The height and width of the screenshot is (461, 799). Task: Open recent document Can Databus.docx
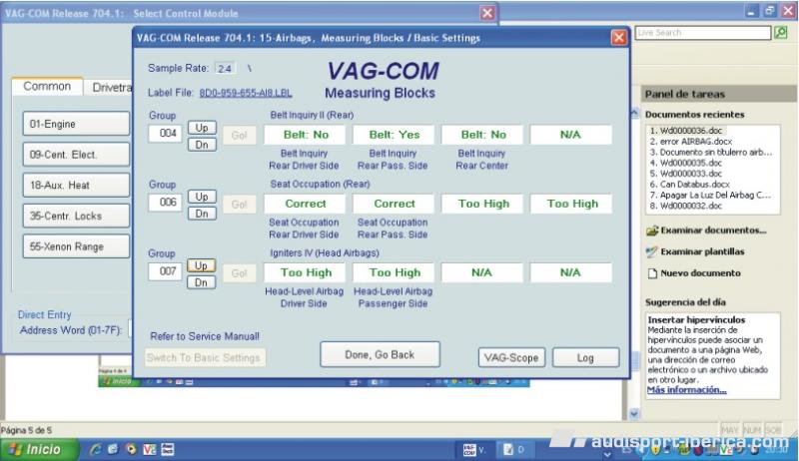(x=690, y=185)
